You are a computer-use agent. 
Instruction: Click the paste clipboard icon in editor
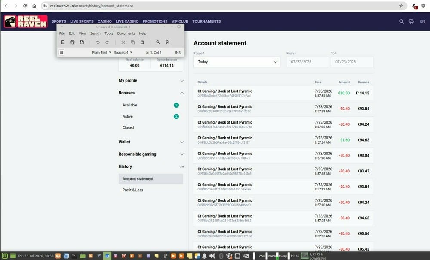coord(142,42)
